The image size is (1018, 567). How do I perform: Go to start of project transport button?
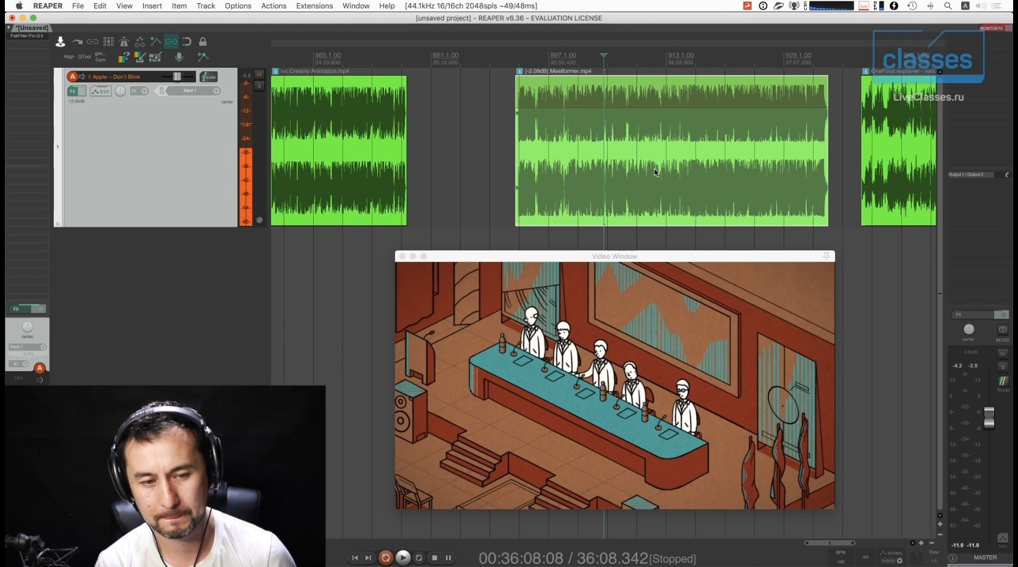coord(355,558)
